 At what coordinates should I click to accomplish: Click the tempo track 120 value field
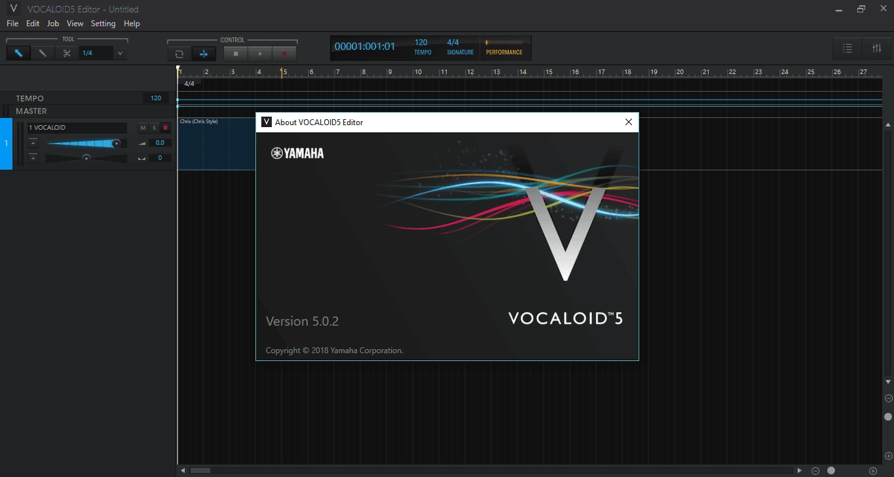click(x=156, y=98)
